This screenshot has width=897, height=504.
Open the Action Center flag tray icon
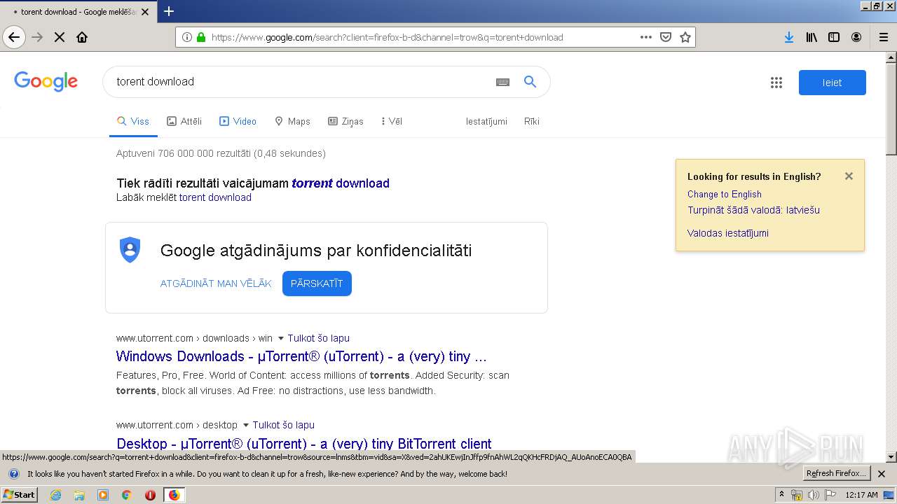831,495
